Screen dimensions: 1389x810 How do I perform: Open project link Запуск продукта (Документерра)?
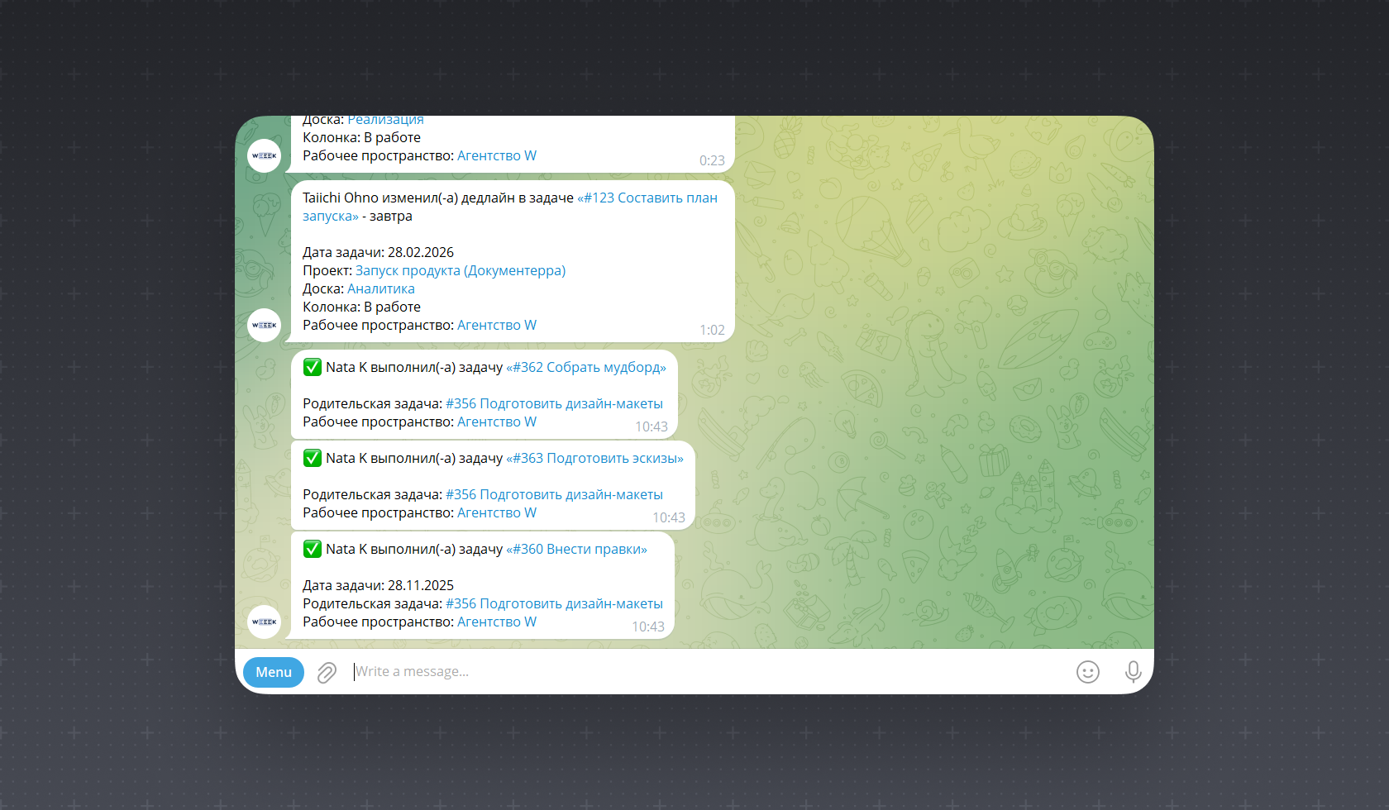click(x=461, y=271)
